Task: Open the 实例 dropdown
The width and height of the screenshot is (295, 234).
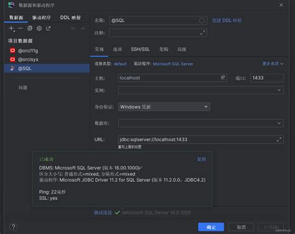Action: click(200, 90)
